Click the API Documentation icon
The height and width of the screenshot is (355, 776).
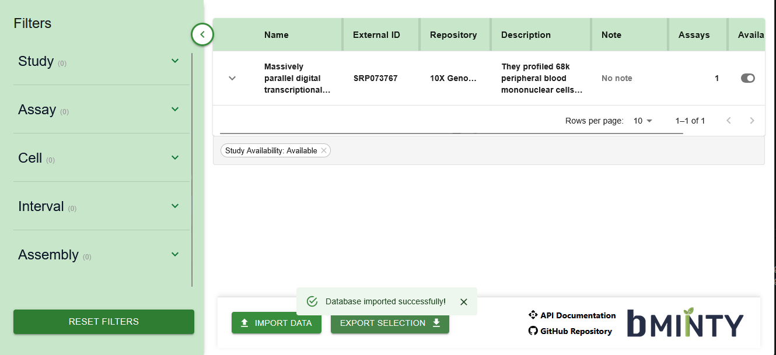pyautogui.click(x=533, y=315)
